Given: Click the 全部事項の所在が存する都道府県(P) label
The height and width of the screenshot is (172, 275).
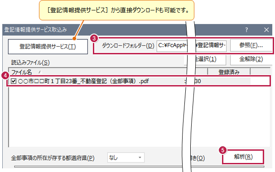Looking at the screenshot, I should coord(53,158).
